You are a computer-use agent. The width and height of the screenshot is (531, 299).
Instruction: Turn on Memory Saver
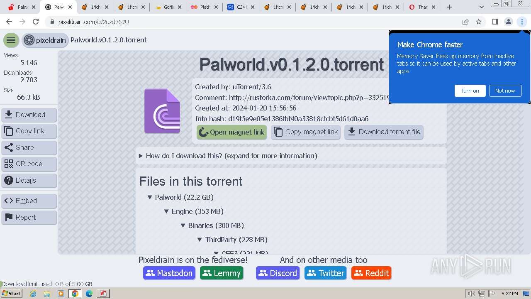click(x=470, y=91)
